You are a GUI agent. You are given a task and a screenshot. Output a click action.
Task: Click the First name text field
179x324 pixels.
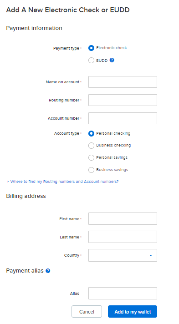pos(123,218)
